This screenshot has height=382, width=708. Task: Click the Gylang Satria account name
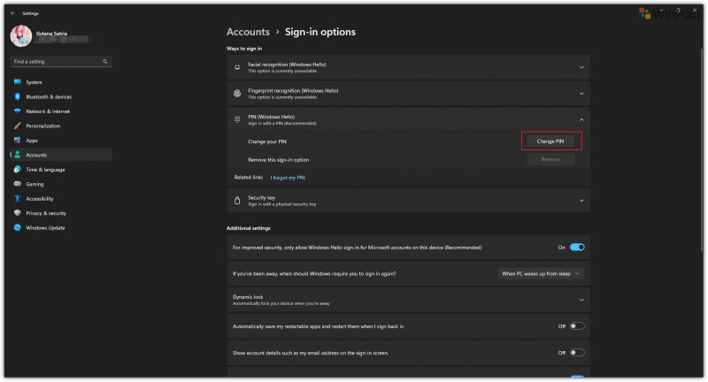(x=51, y=34)
